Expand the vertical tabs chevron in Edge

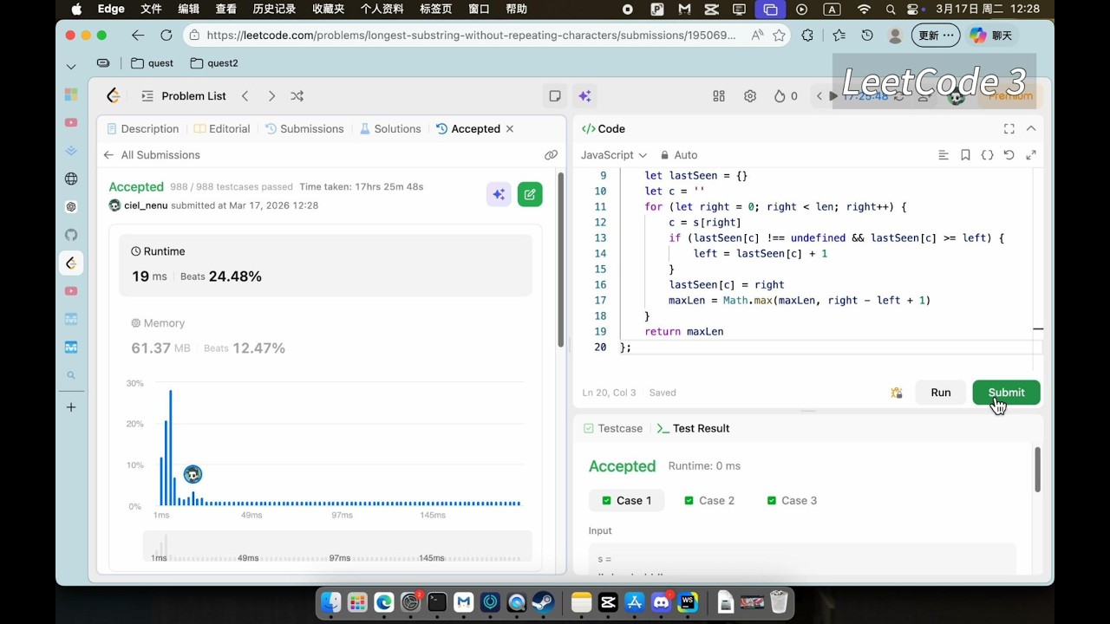pos(71,66)
